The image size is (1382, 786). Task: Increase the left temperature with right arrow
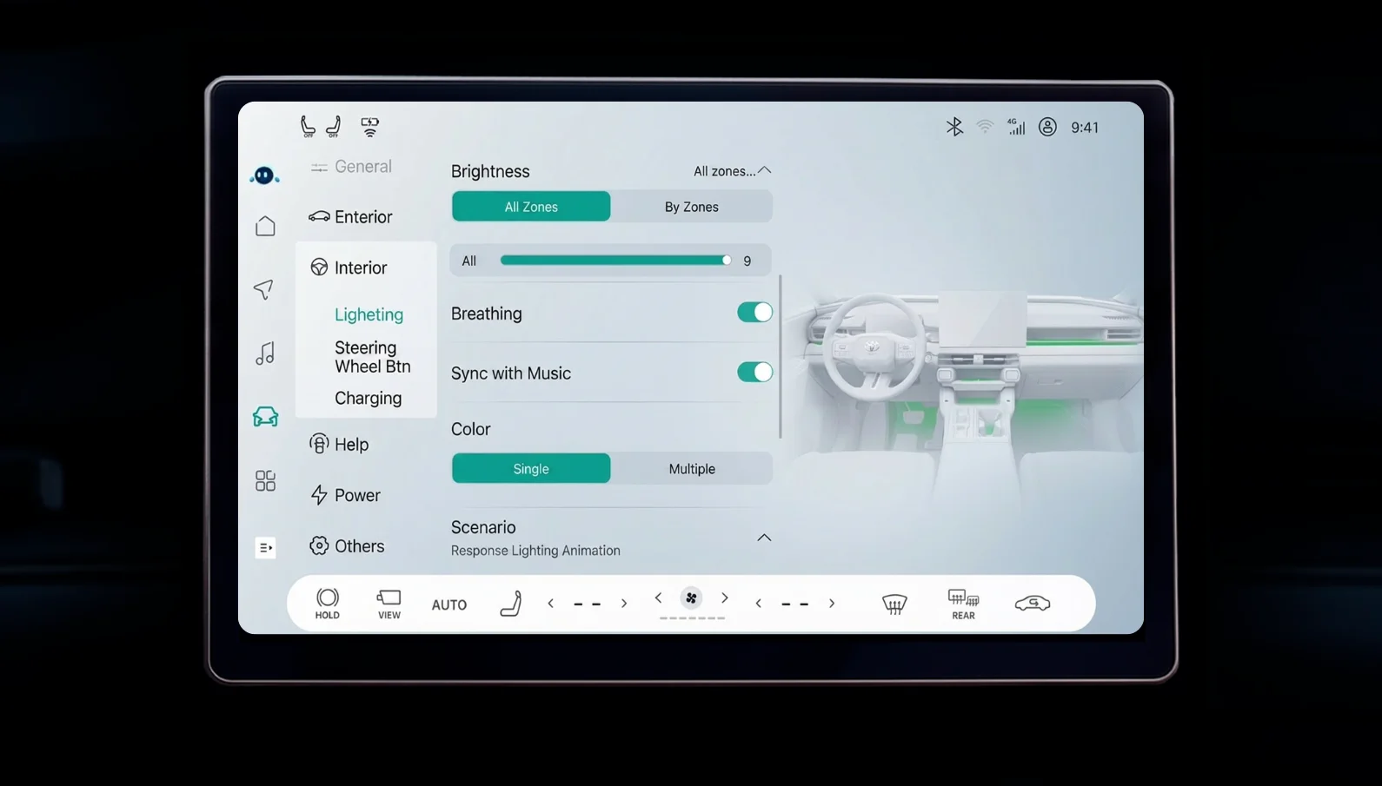[624, 604]
